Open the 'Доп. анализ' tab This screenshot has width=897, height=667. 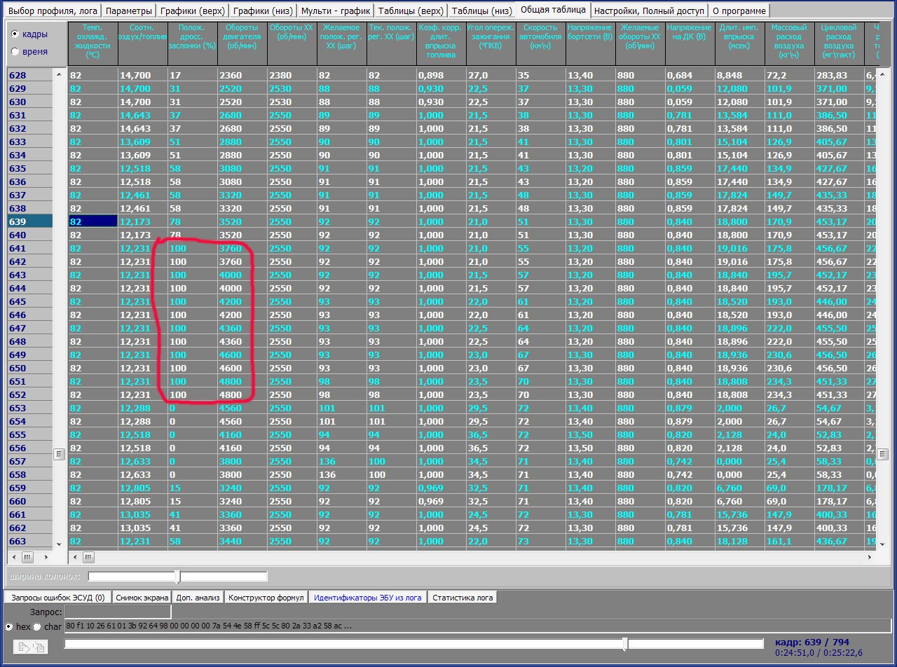pos(198,598)
